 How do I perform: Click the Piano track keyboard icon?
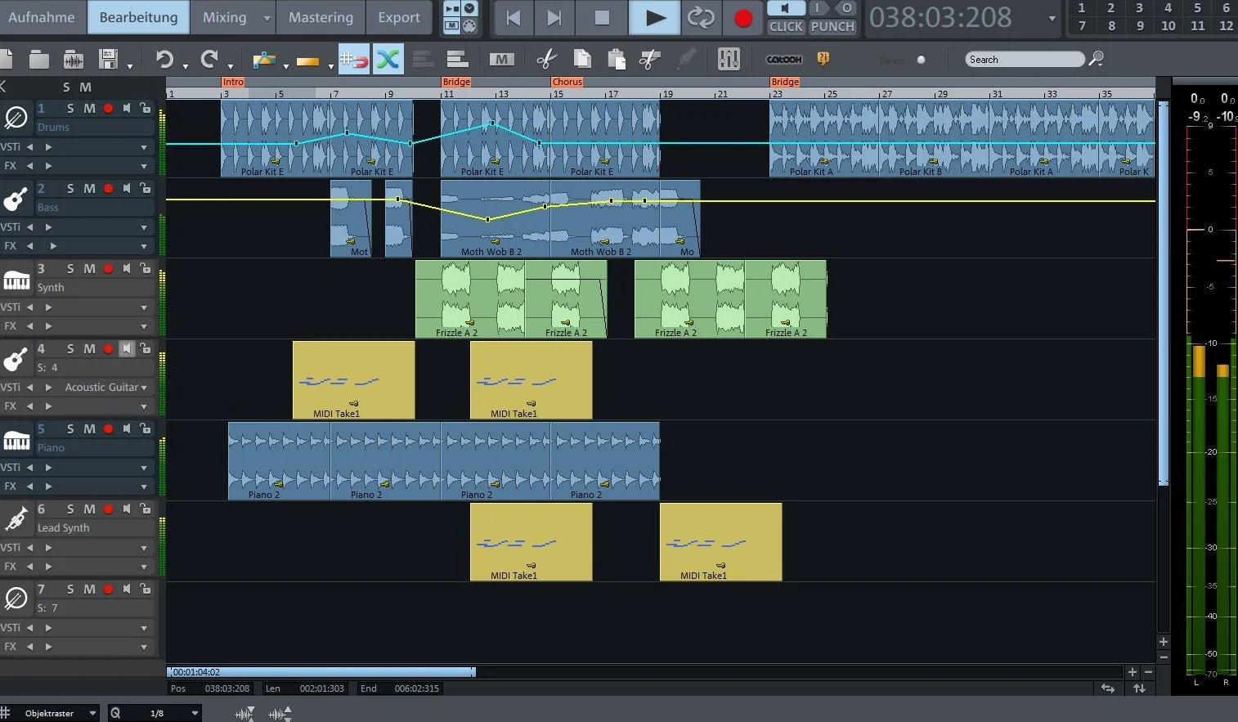pos(16,439)
